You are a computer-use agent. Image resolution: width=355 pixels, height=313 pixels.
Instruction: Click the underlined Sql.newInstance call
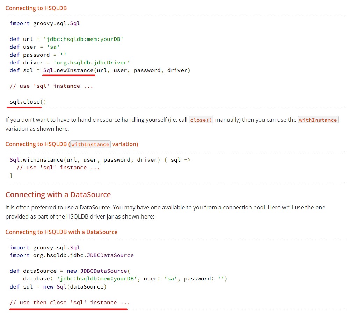pyautogui.click(x=68, y=70)
